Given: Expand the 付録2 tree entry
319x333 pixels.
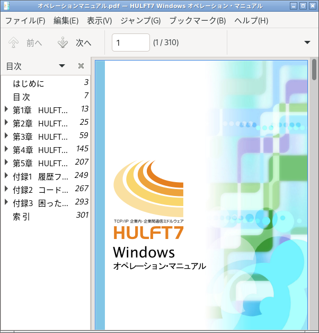Looking at the screenshot, I should coord(6,189).
